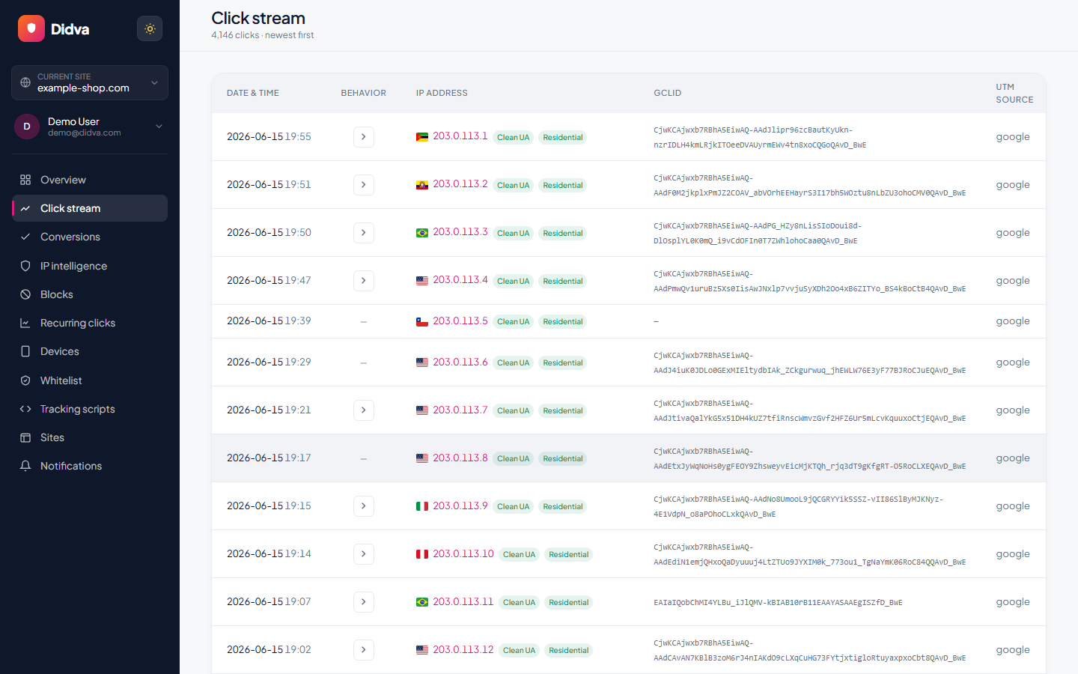Navigate to Sites

tap(90, 437)
